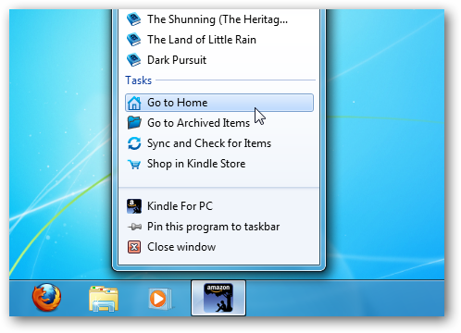
Task: Select Sync and Check for Items
Action: (x=219, y=143)
